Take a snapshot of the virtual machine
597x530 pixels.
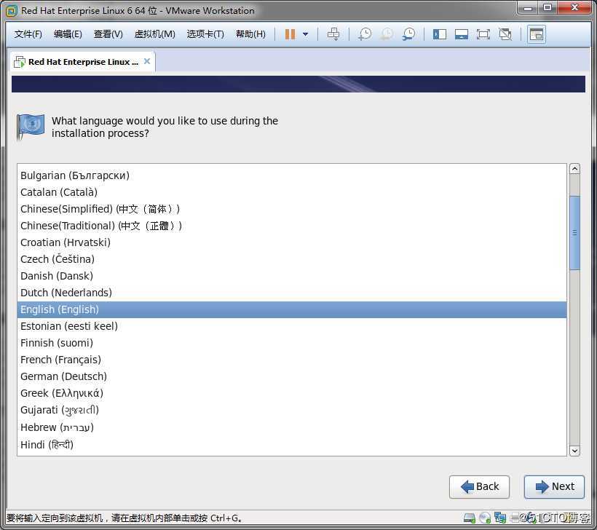[365, 34]
